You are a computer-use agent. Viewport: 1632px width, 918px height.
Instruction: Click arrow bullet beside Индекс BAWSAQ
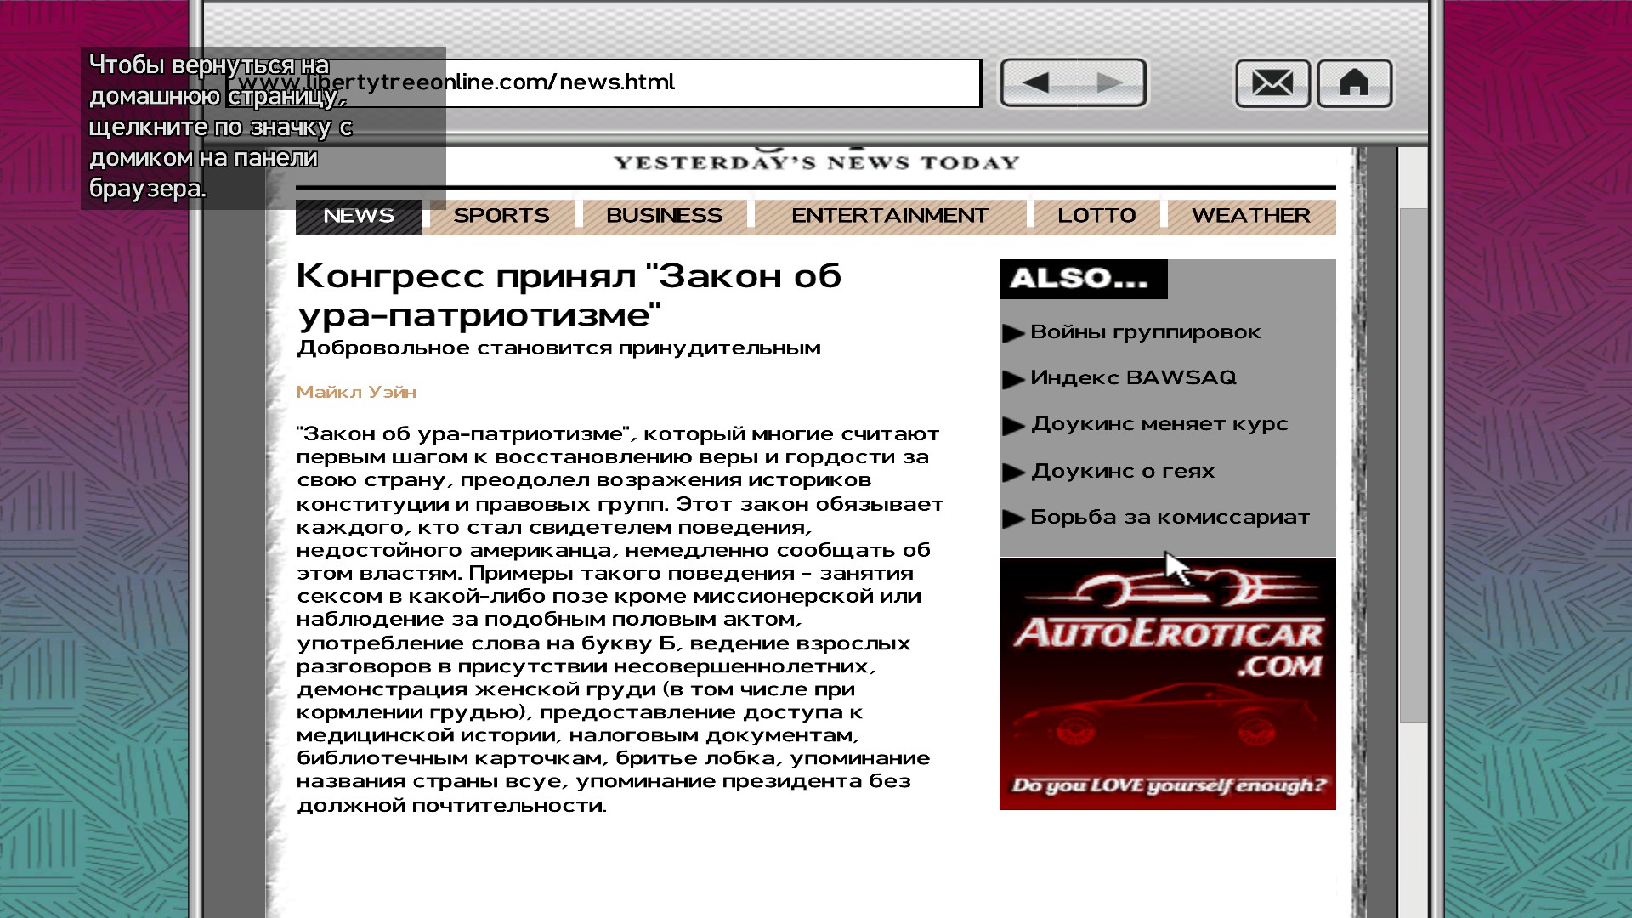coord(1012,379)
